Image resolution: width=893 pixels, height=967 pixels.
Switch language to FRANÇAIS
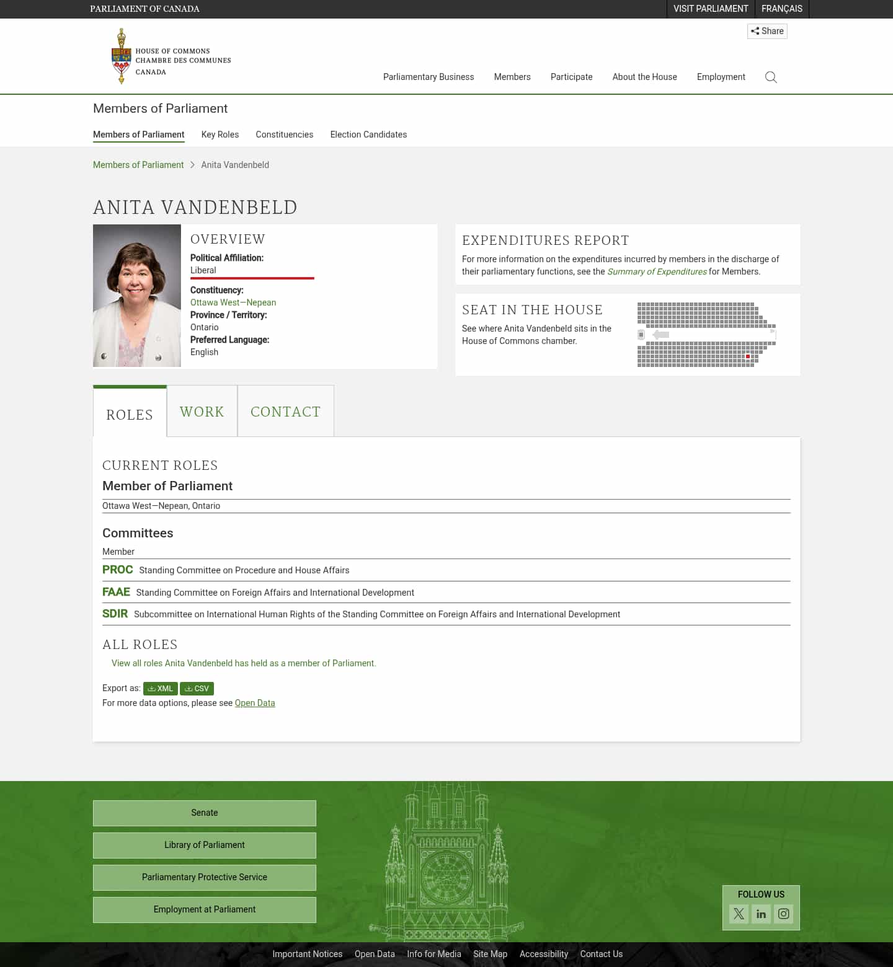782,9
